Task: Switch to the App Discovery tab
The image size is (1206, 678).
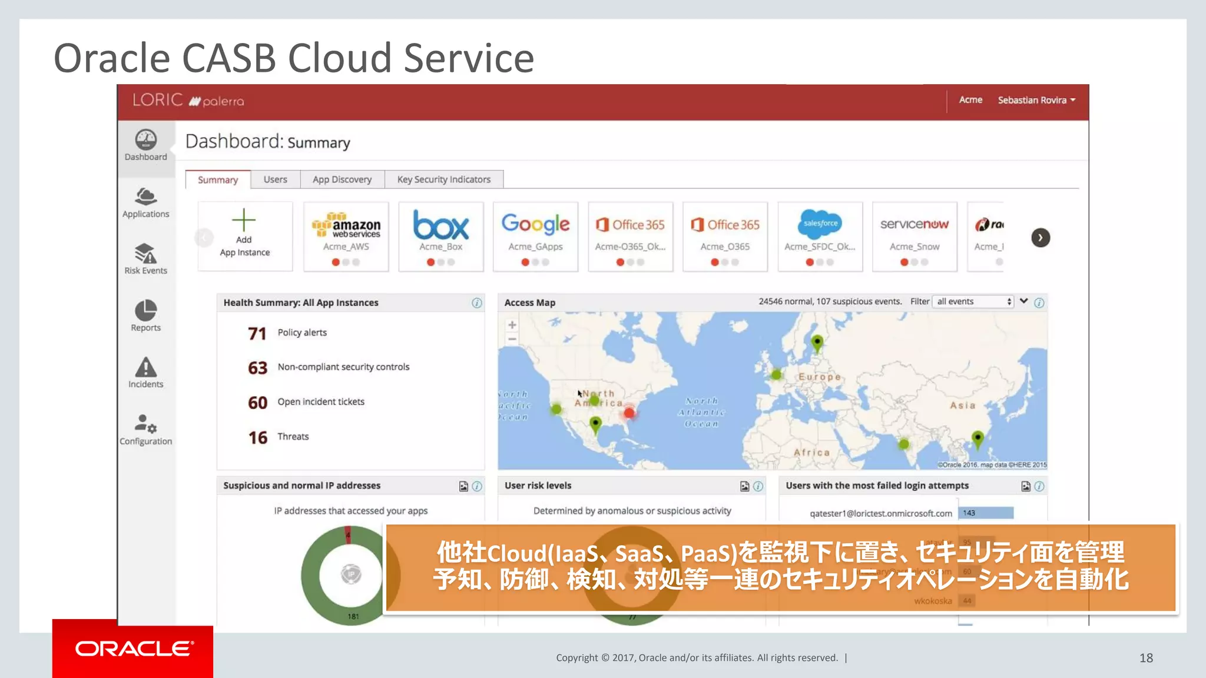Action: (342, 180)
